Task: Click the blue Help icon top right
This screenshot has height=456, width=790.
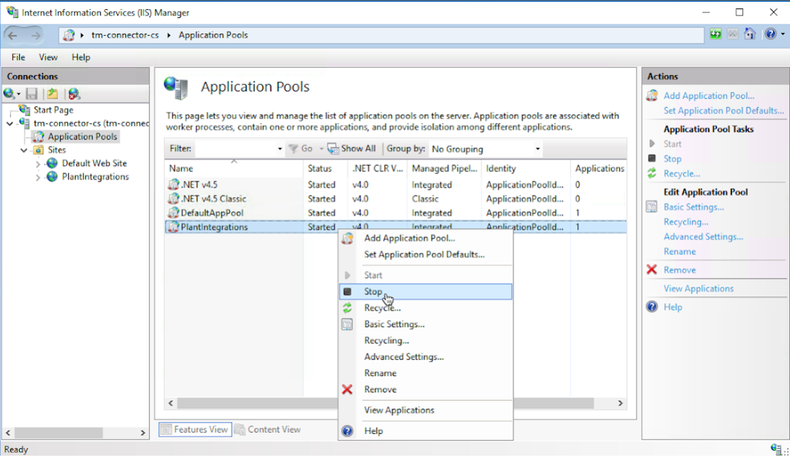Action: coord(771,34)
